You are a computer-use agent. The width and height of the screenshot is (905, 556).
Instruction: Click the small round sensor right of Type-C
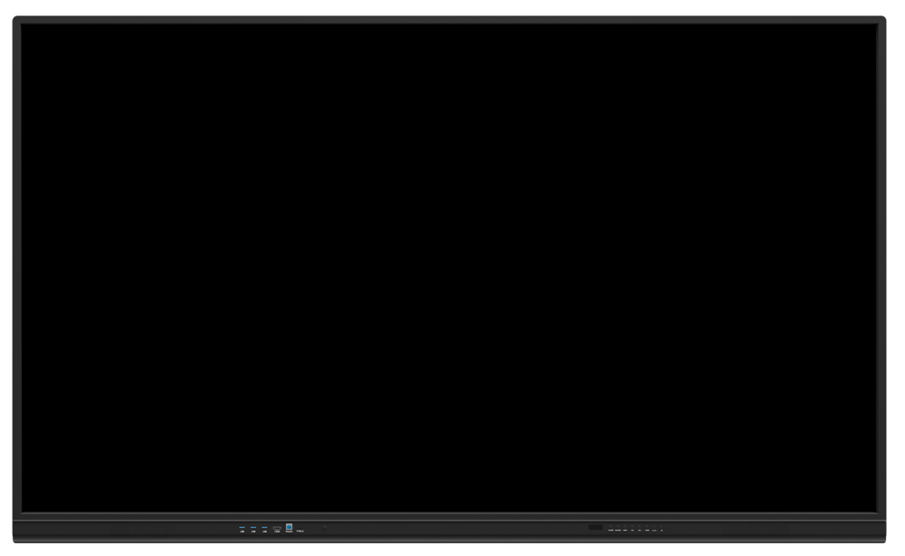pos(325,528)
